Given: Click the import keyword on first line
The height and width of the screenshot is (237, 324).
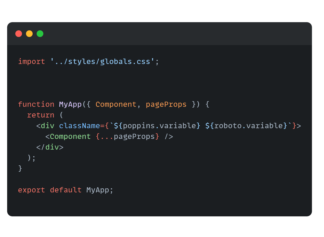Looking at the screenshot, I should coord(32,61).
